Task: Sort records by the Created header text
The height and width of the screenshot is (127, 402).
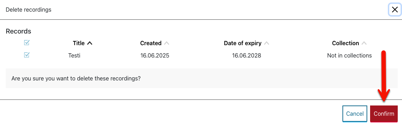Action: coord(151,43)
